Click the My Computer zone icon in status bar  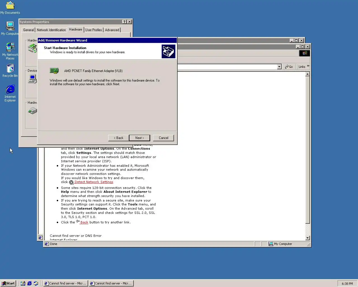click(x=271, y=244)
